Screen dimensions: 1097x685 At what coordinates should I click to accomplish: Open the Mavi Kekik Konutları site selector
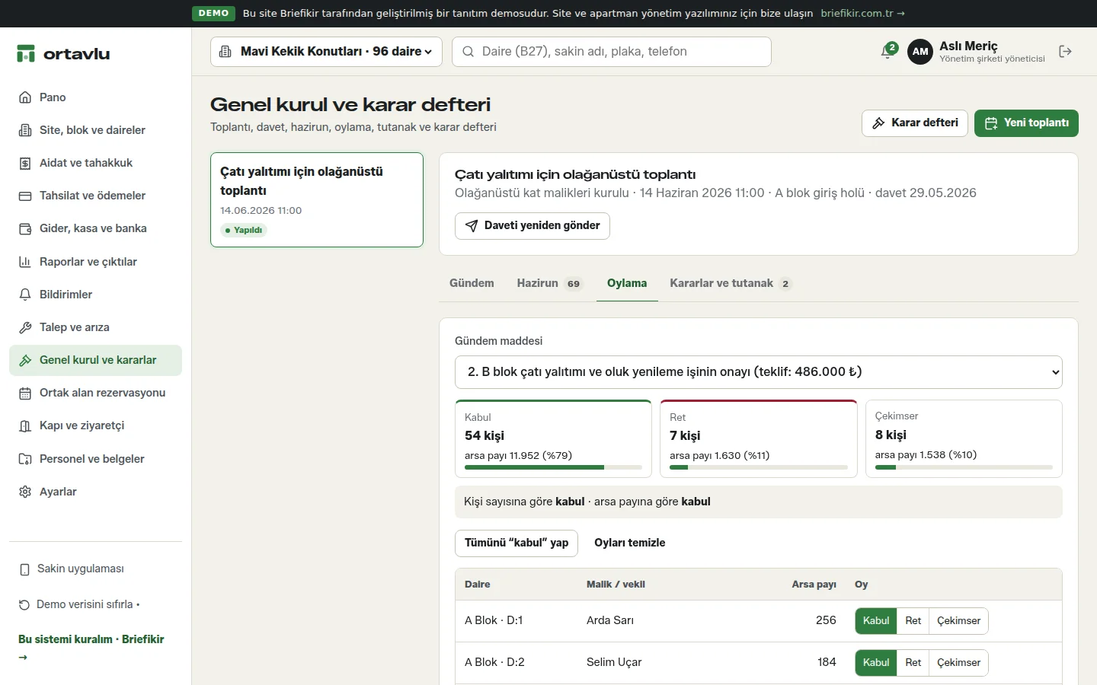(326, 52)
